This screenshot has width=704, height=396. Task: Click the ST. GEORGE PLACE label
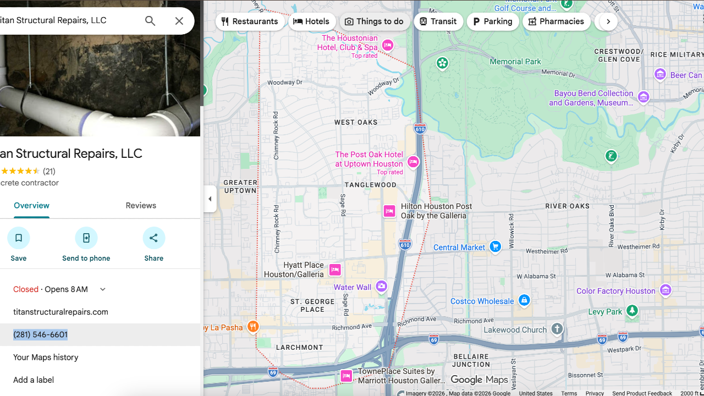click(x=312, y=305)
